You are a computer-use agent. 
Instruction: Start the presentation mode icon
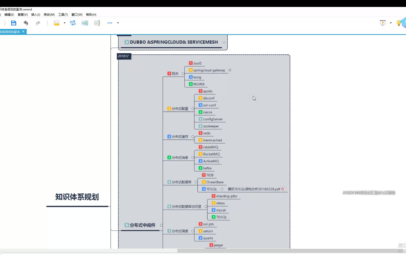(383, 23)
